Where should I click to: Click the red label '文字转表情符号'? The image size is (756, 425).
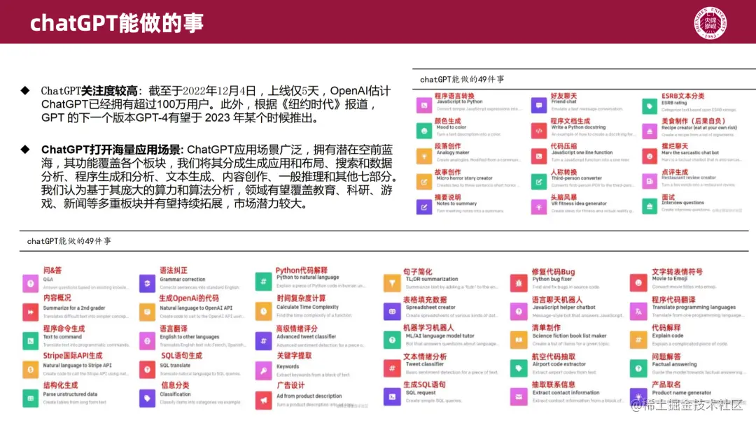click(677, 272)
